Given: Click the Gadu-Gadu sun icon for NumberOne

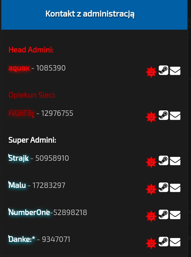Looking at the screenshot, I should pos(151,216).
